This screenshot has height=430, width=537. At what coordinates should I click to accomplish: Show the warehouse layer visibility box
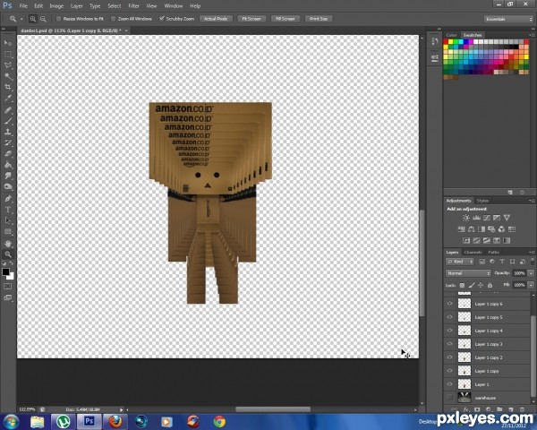pyautogui.click(x=449, y=398)
